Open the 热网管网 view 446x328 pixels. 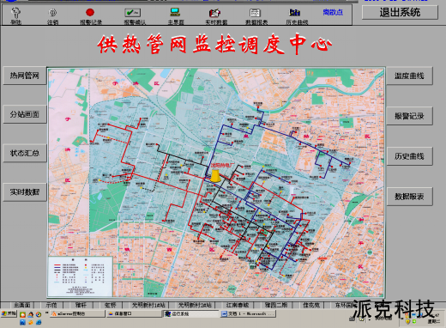tap(25, 76)
